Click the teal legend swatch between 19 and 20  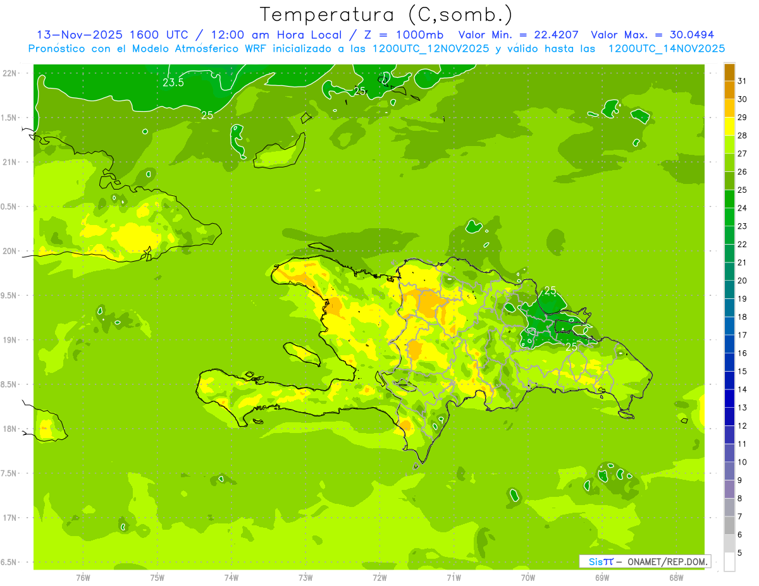tap(729, 290)
